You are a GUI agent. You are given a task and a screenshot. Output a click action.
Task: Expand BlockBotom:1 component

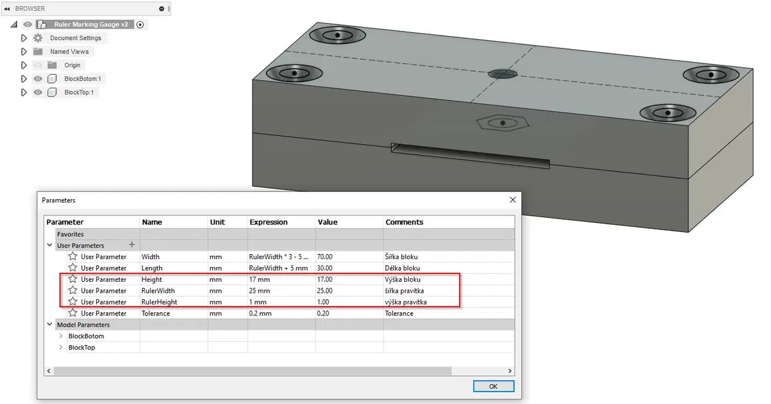click(x=23, y=79)
